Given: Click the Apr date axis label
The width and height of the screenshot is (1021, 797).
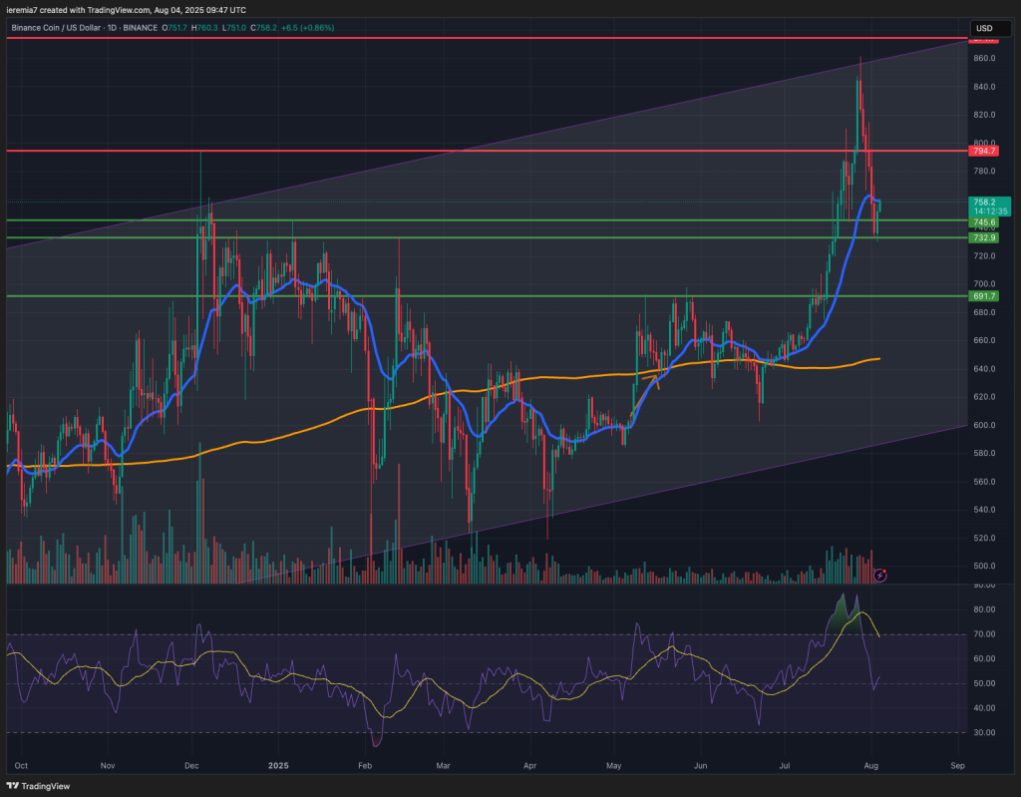Looking at the screenshot, I should 530,766.
